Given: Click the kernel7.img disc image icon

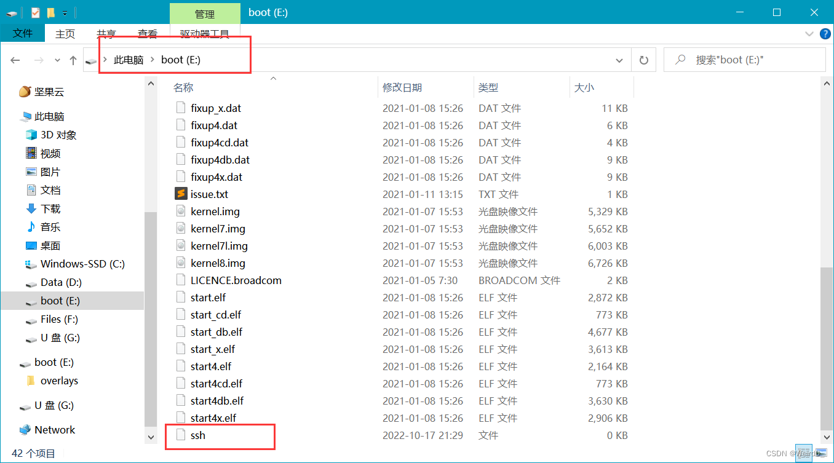Looking at the screenshot, I should point(181,228).
